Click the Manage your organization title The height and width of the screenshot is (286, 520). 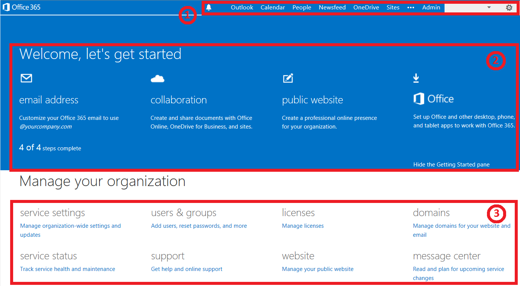coord(102,181)
